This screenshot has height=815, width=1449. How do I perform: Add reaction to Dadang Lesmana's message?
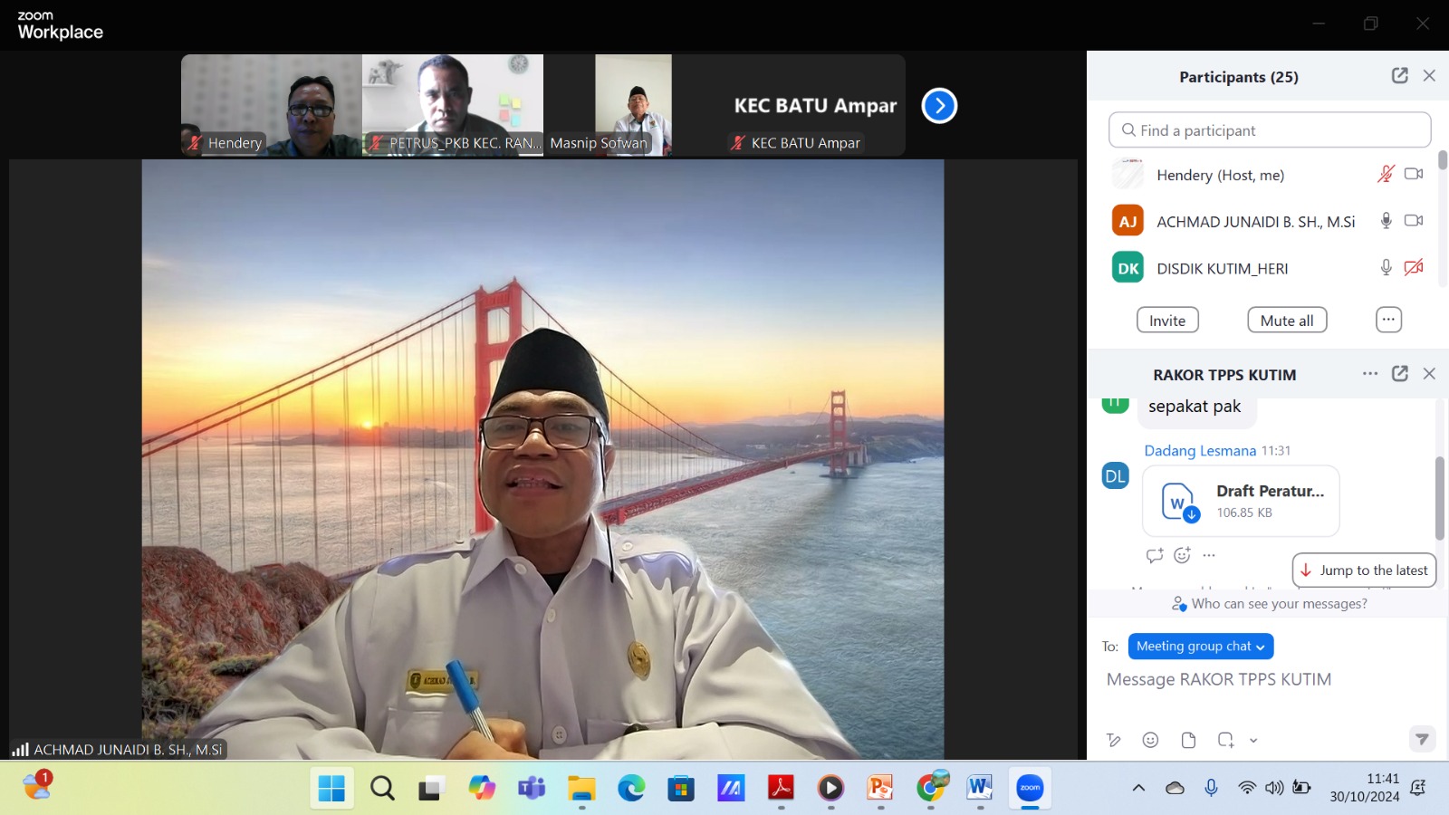(1182, 555)
